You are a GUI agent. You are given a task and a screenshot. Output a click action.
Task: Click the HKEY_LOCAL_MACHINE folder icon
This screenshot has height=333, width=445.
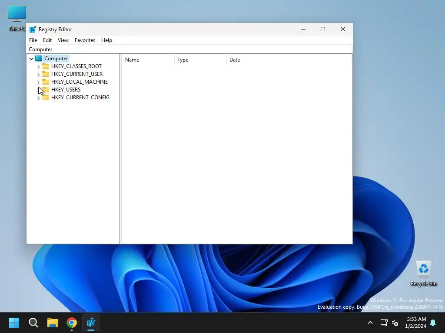click(x=45, y=82)
